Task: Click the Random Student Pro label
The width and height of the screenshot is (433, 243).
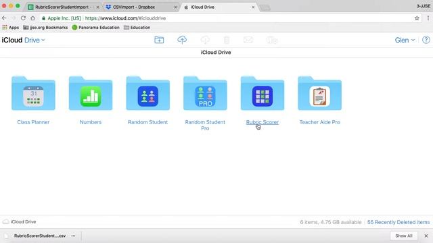Action: pos(205,125)
